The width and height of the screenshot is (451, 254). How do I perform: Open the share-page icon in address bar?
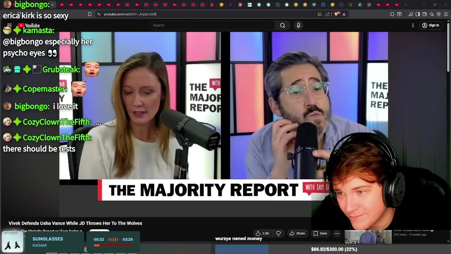328,14
